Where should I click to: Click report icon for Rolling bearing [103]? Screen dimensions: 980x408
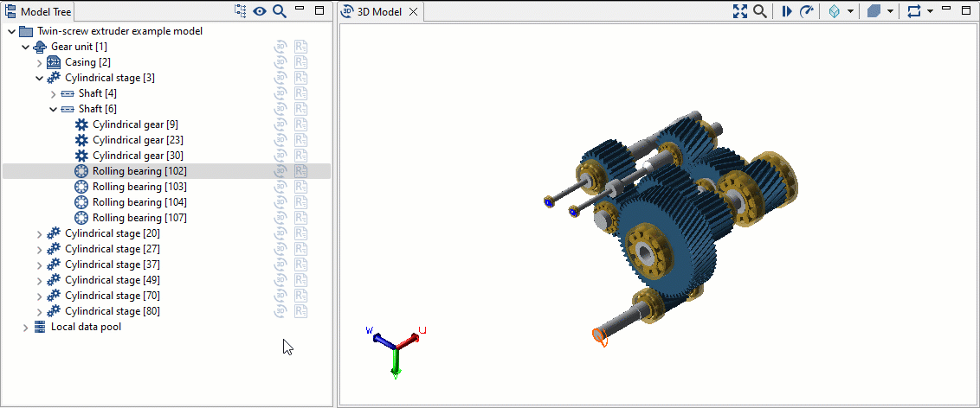click(x=301, y=187)
